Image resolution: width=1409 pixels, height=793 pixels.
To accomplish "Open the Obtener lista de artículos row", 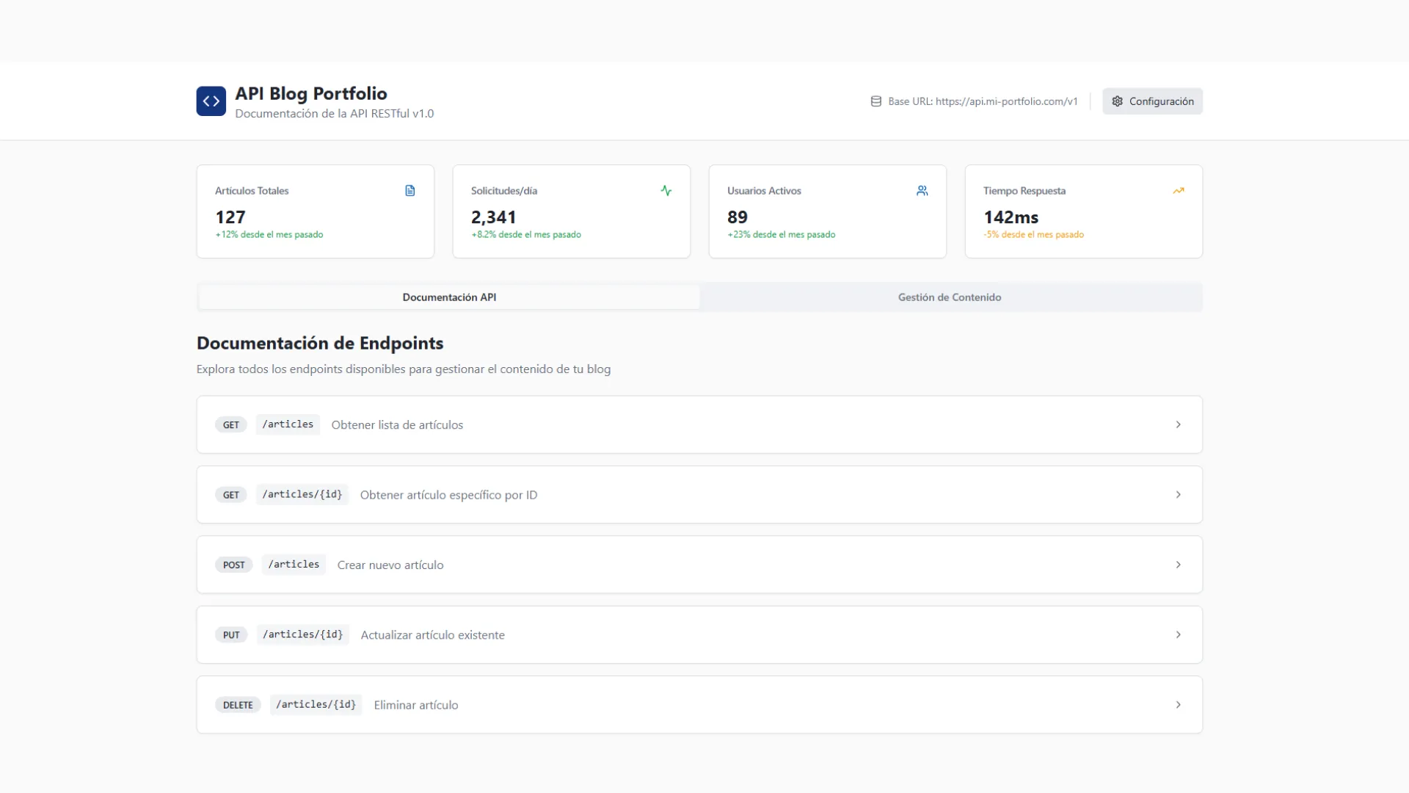I will 397,425.
